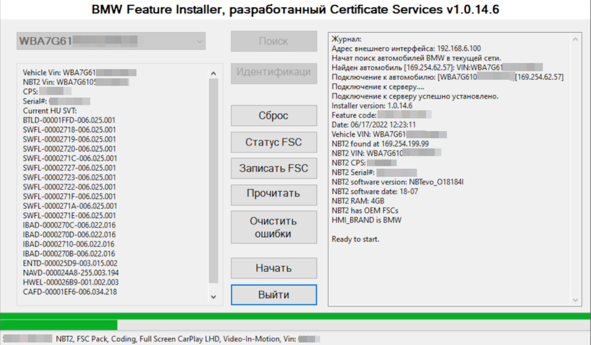Click the log line Installer version: 1.0.14.6

coord(372,106)
